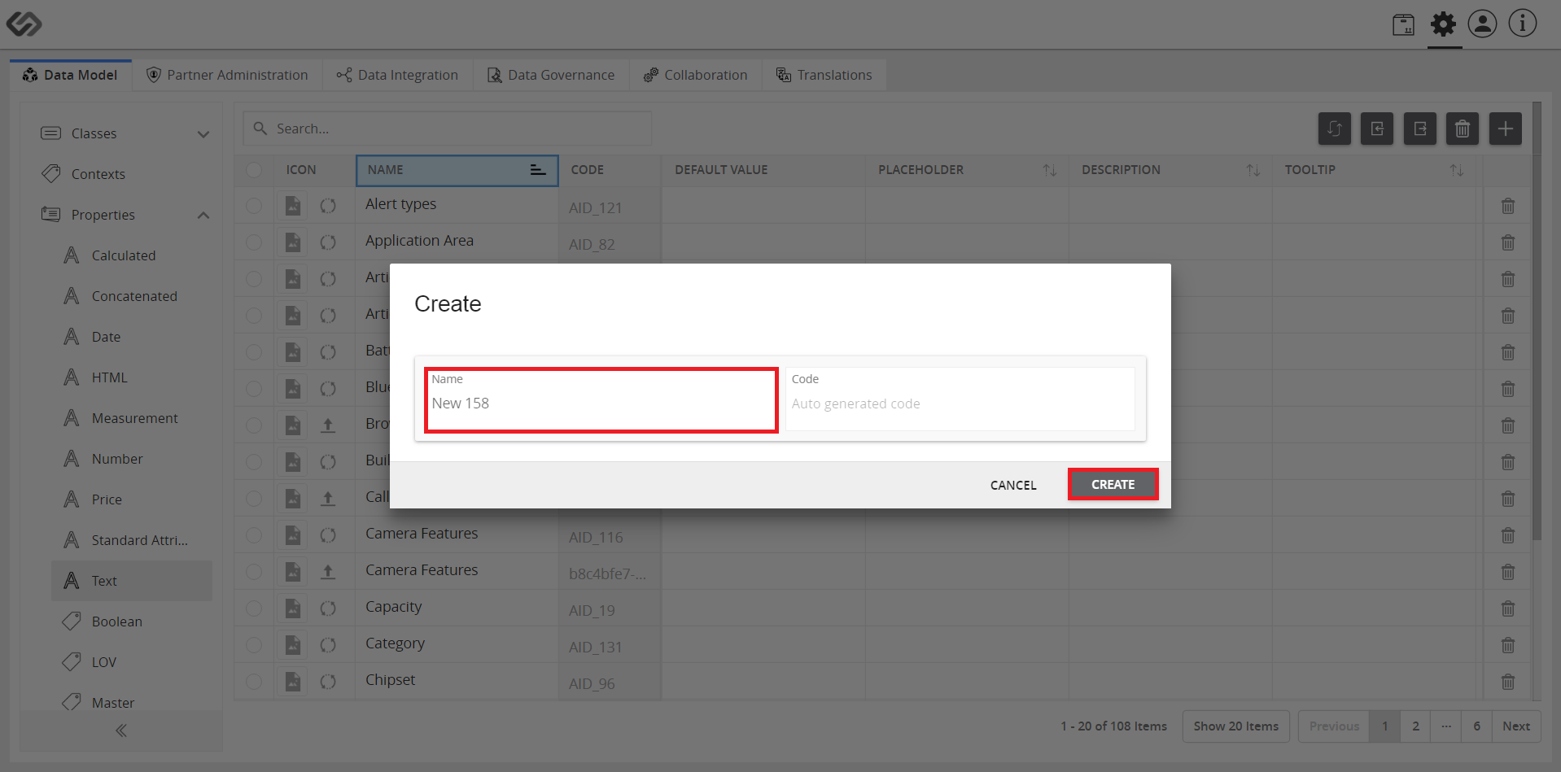Sort by DESCRIPTION column arrows
The width and height of the screenshot is (1561, 772).
(x=1253, y=170)
